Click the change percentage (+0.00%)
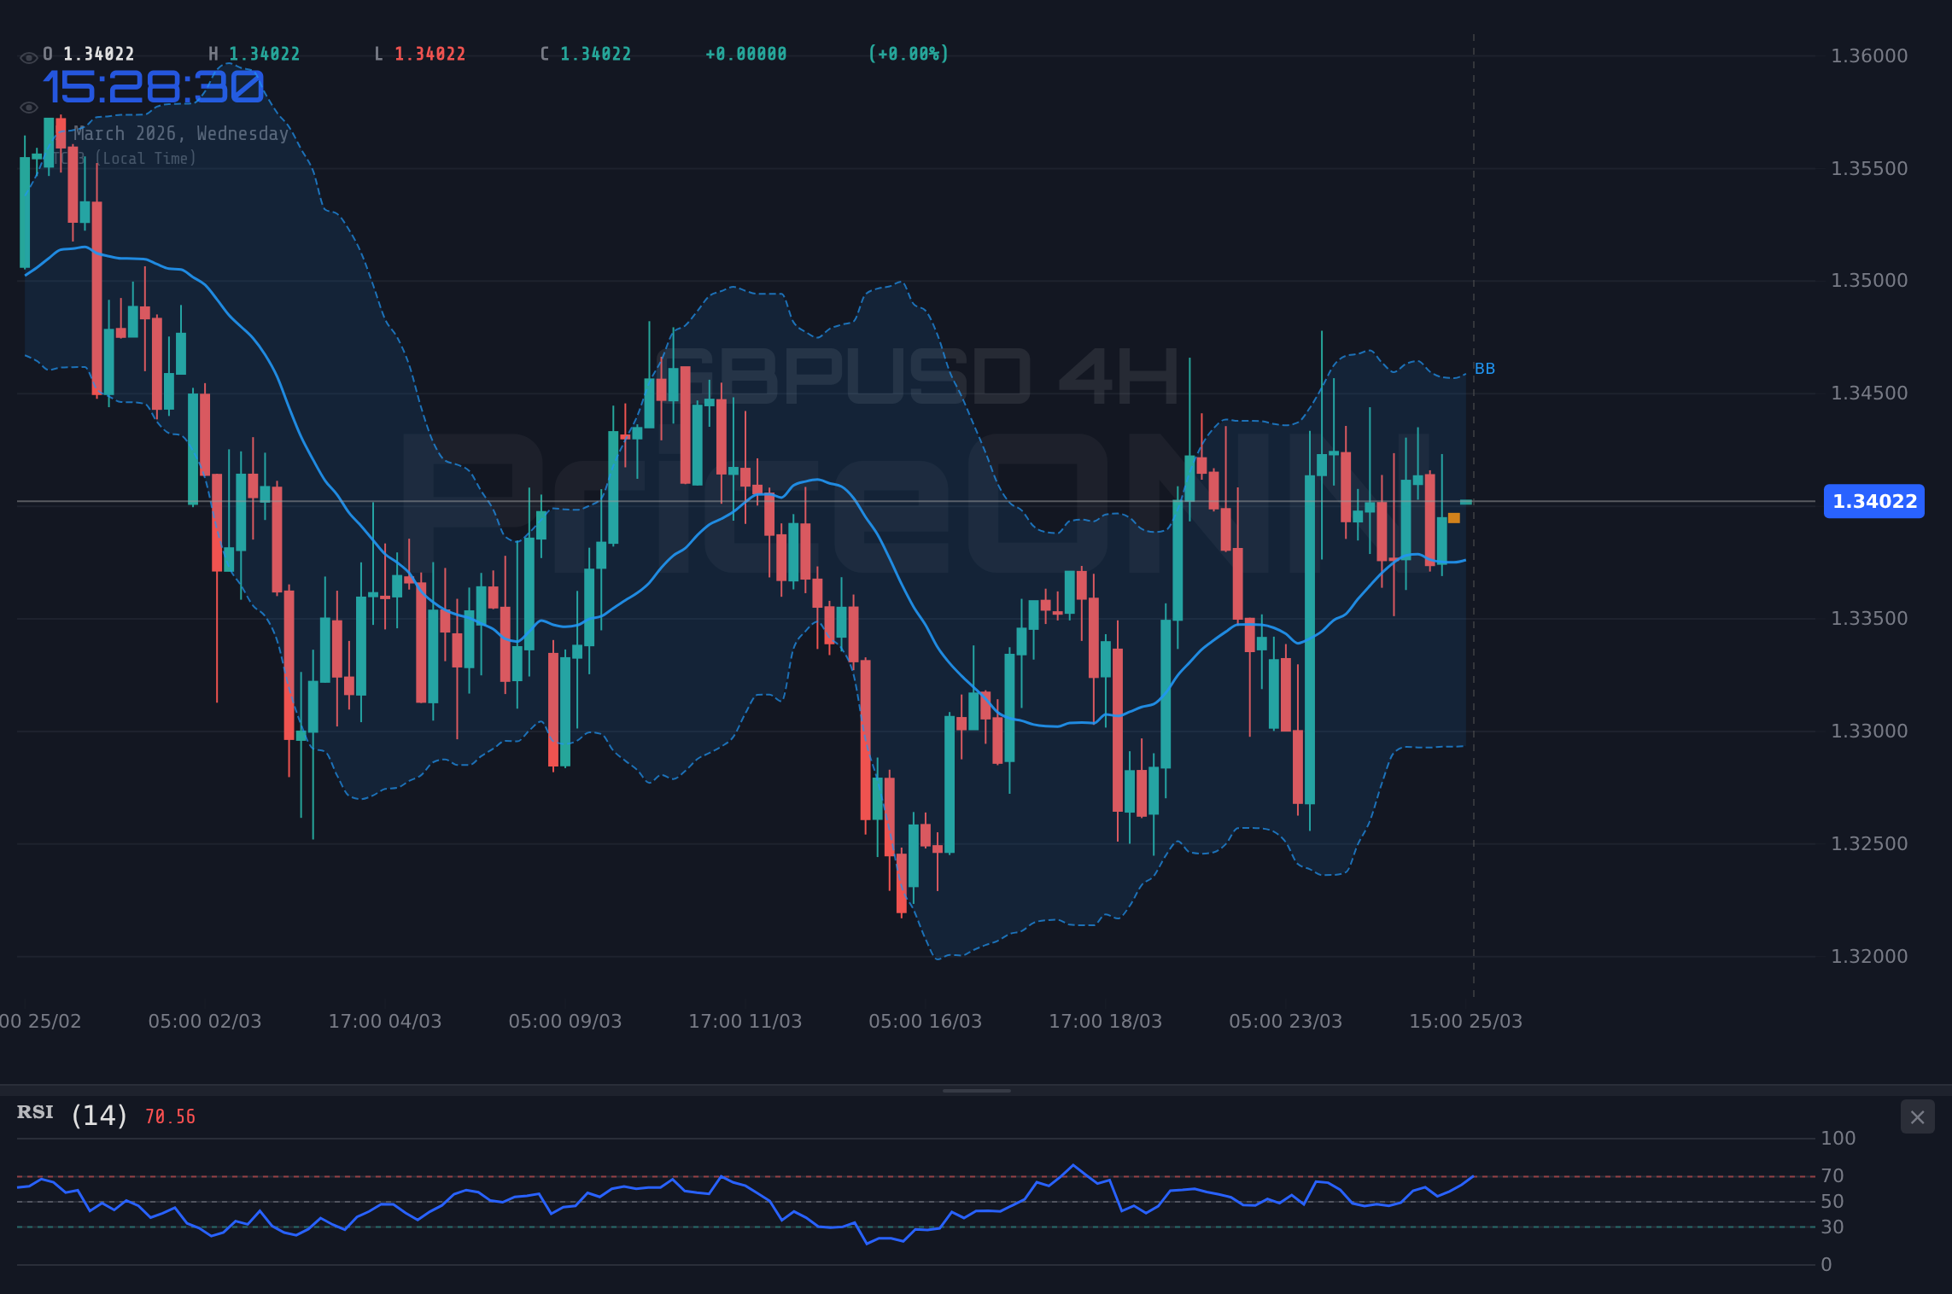The image size is (1952, 1294). pyautogui.click(x=908, y=53)
